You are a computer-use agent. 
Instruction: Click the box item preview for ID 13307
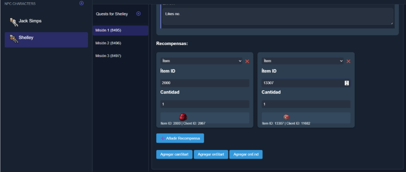pyautogui.click(x=286, y=117)
